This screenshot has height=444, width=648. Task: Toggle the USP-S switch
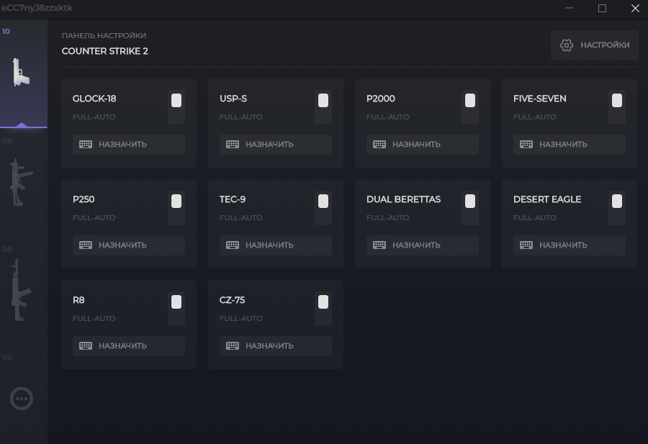323,107
